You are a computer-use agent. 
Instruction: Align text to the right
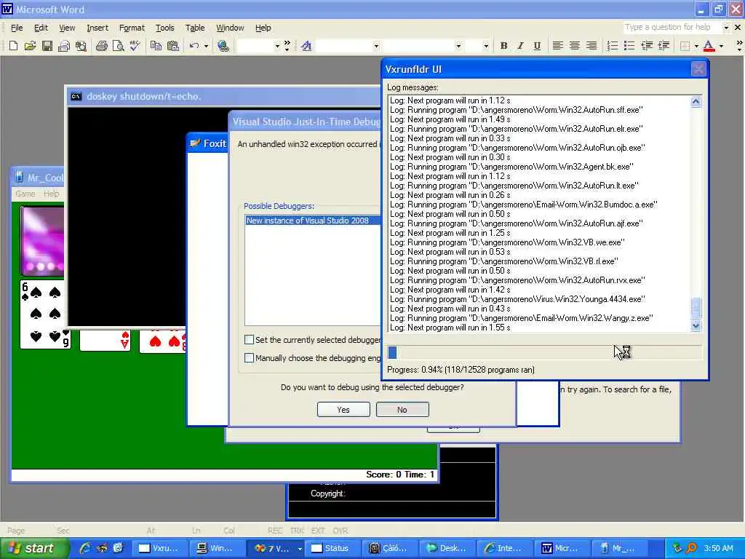click(591, 46)
